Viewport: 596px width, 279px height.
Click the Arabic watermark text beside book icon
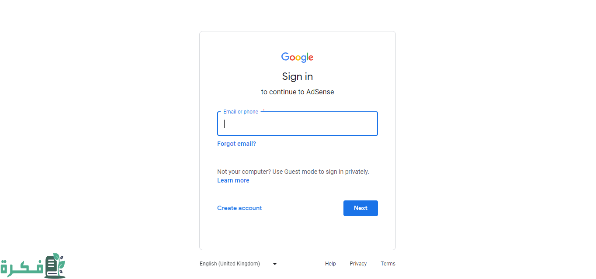pyautogui.click(x=22, y=268)
